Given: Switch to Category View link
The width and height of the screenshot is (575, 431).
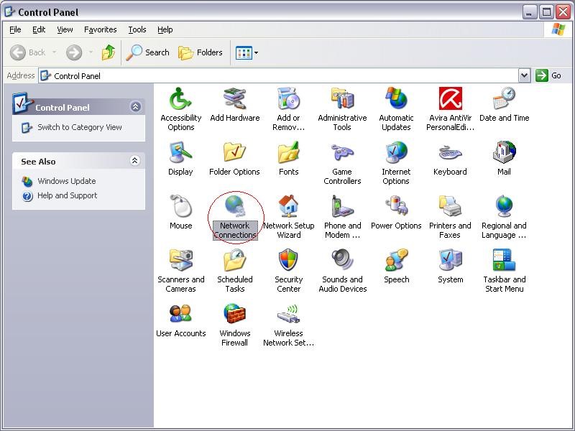Looking at the screenshot, I should coord(79,127).
